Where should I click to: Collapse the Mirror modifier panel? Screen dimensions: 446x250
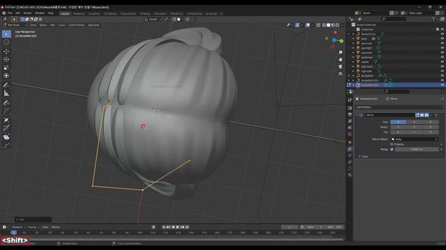(357, 115)
